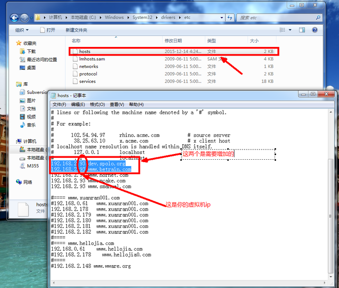Open the 帮助(H) menu in Notepad
Viewport: 339px width, 288px height.
(x=136, y=105)
